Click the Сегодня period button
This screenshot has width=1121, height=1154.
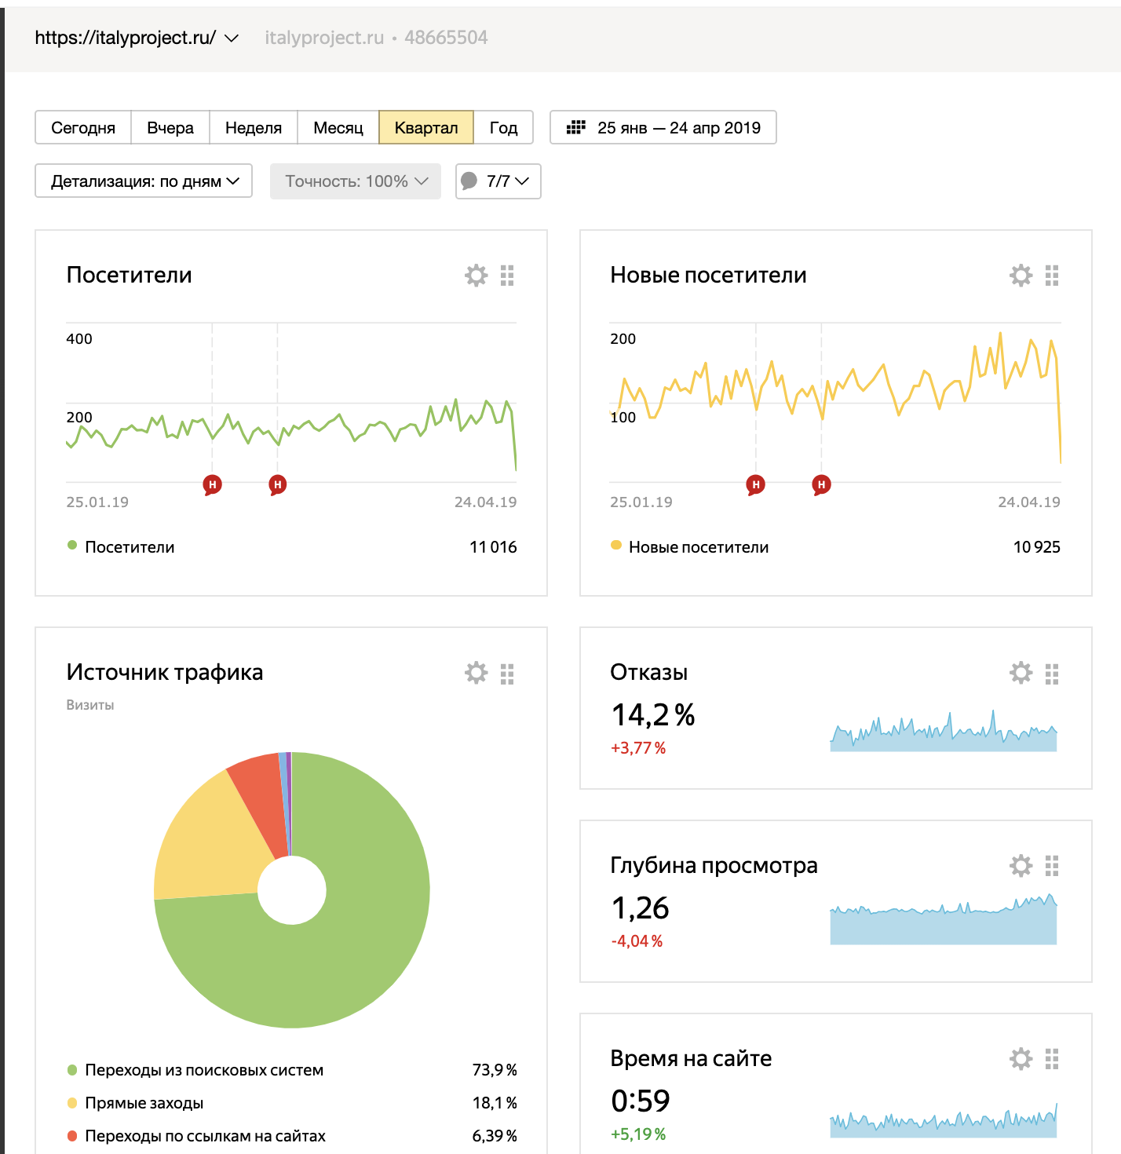point(83,128)
